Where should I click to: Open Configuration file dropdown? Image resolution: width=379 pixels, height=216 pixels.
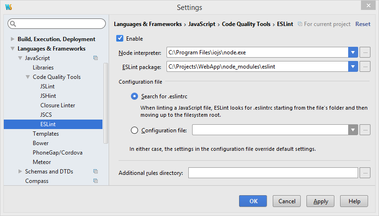click(353, 130)
